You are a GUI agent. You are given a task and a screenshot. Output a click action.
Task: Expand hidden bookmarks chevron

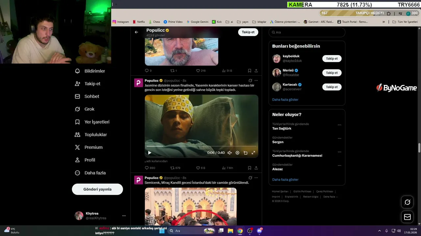coord(384,22)
